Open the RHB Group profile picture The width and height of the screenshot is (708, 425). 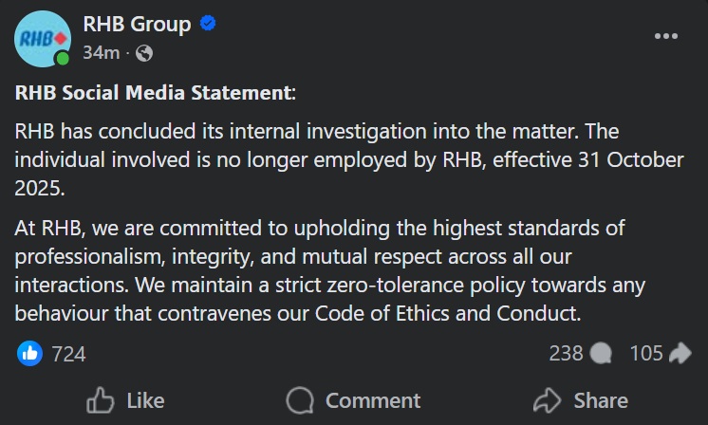tap(43, 38)
